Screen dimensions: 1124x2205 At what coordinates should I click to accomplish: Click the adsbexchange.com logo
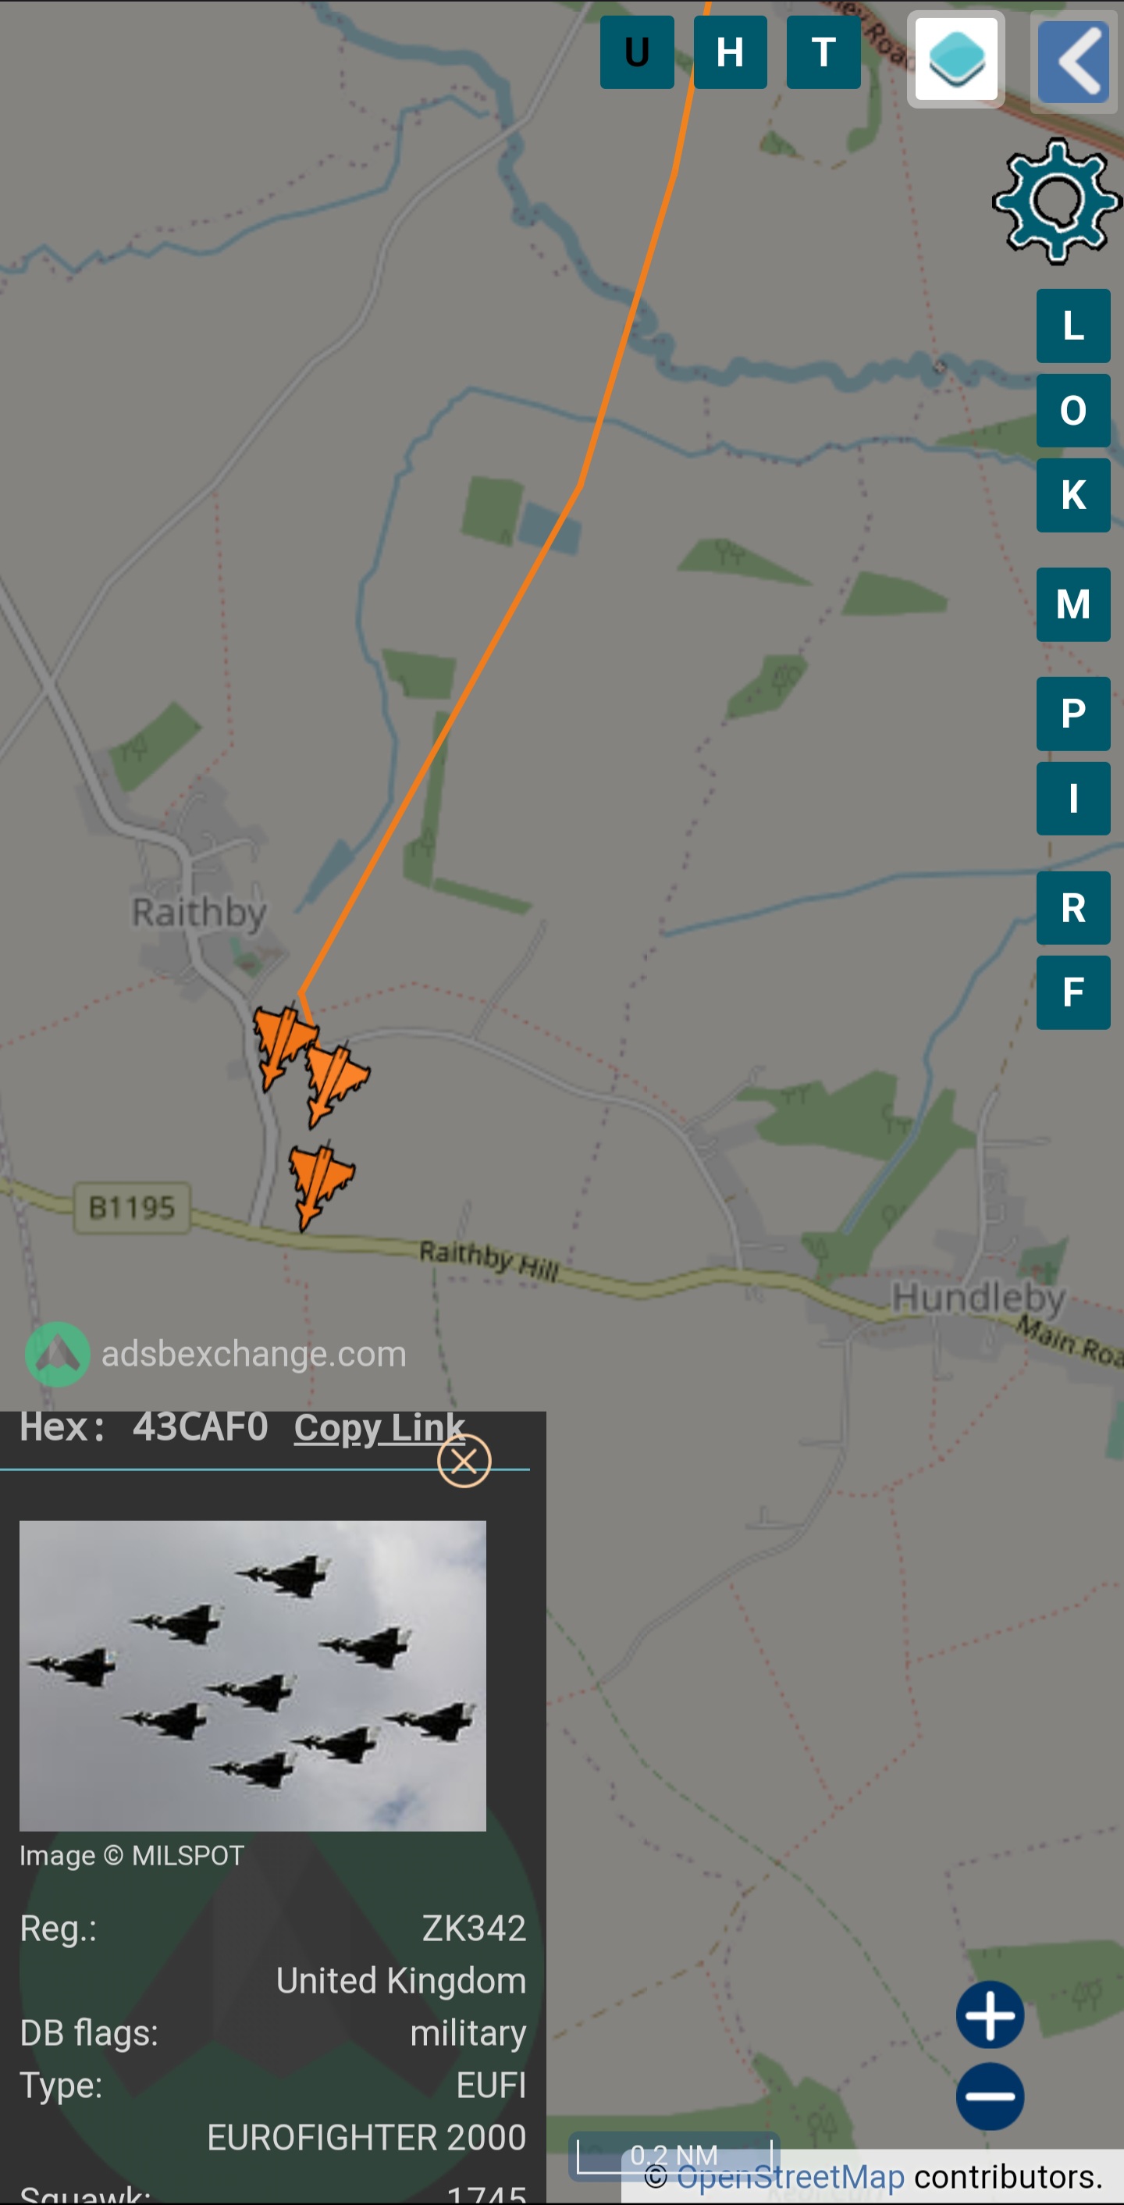click(x=215, y=1353)
